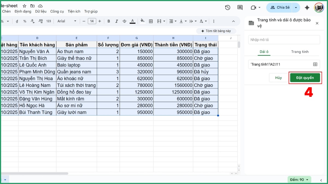Expand the share options arrow beside Chia Sẻ

[x=296, y=8]
